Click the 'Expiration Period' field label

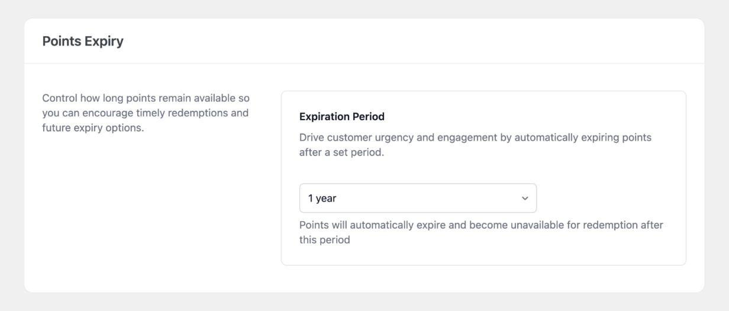(x=342, y=116)
